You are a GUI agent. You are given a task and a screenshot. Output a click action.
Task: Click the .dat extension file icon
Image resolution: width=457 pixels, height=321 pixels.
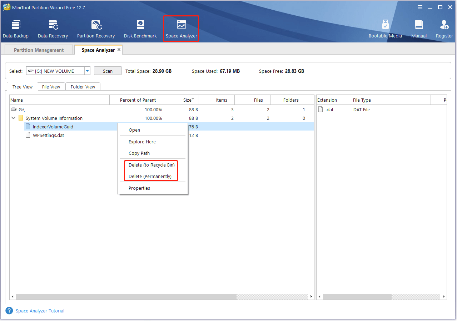coord(321,109)
